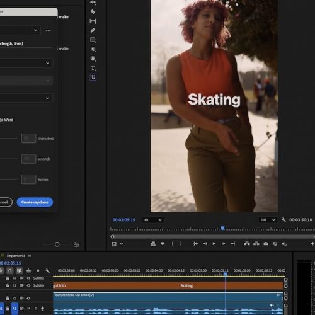This screenshot has width=315, height=315.
Task: Select the Slip tool
Action: point(93,21)
